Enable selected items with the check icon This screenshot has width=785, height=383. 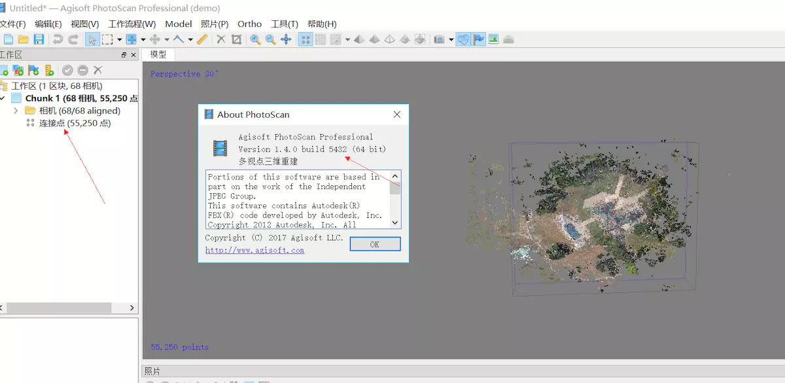point(67,70)
